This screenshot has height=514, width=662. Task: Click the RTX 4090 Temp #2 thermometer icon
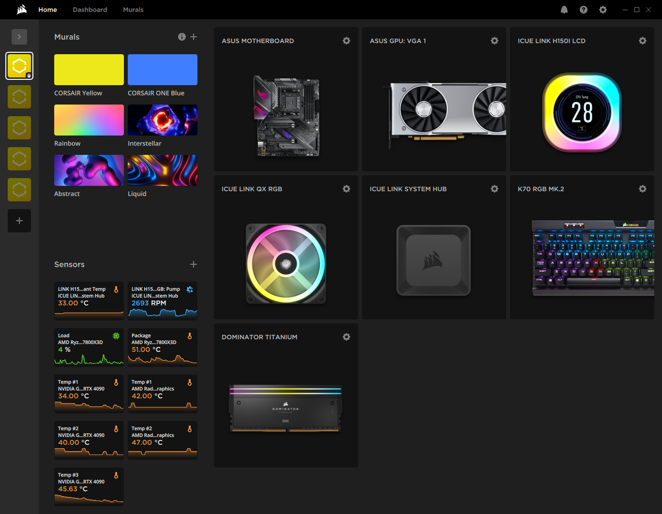coord(116,429)
